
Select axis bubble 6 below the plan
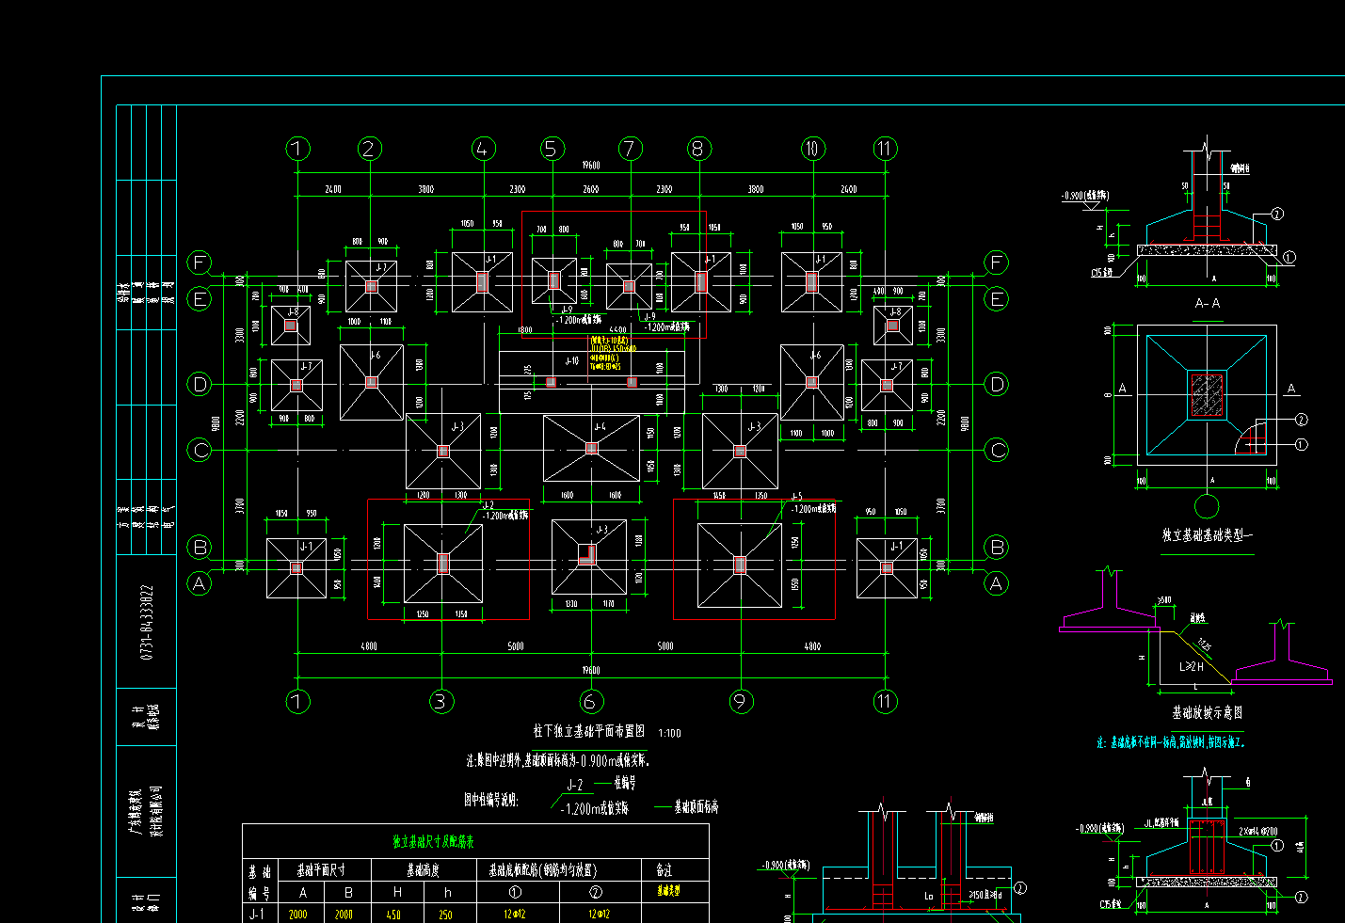click(591, 701)
